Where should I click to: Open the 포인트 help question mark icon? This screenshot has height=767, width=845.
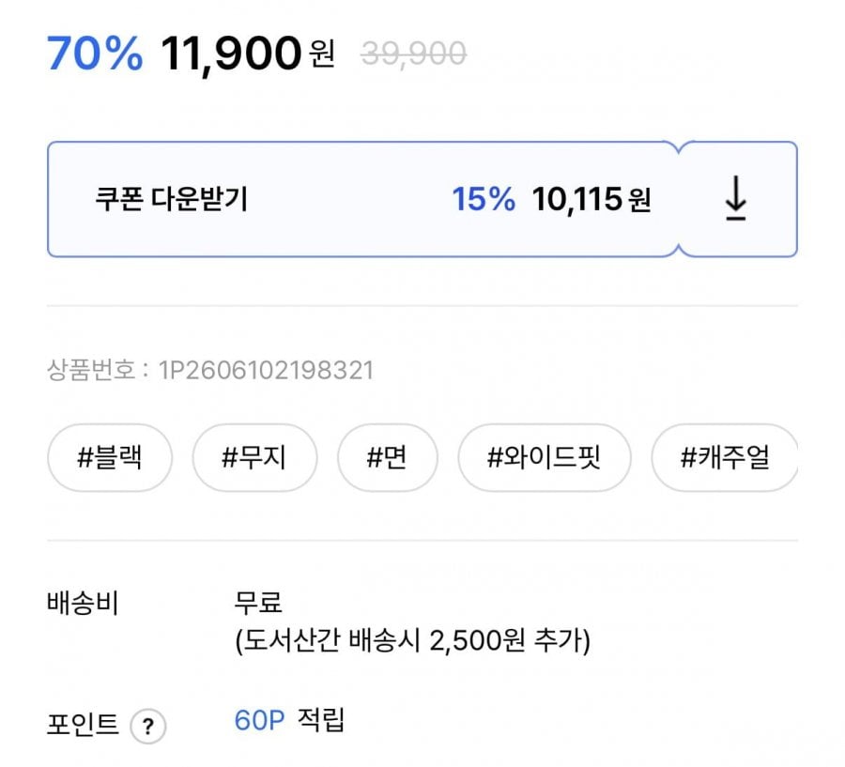(x=148, y=726)
